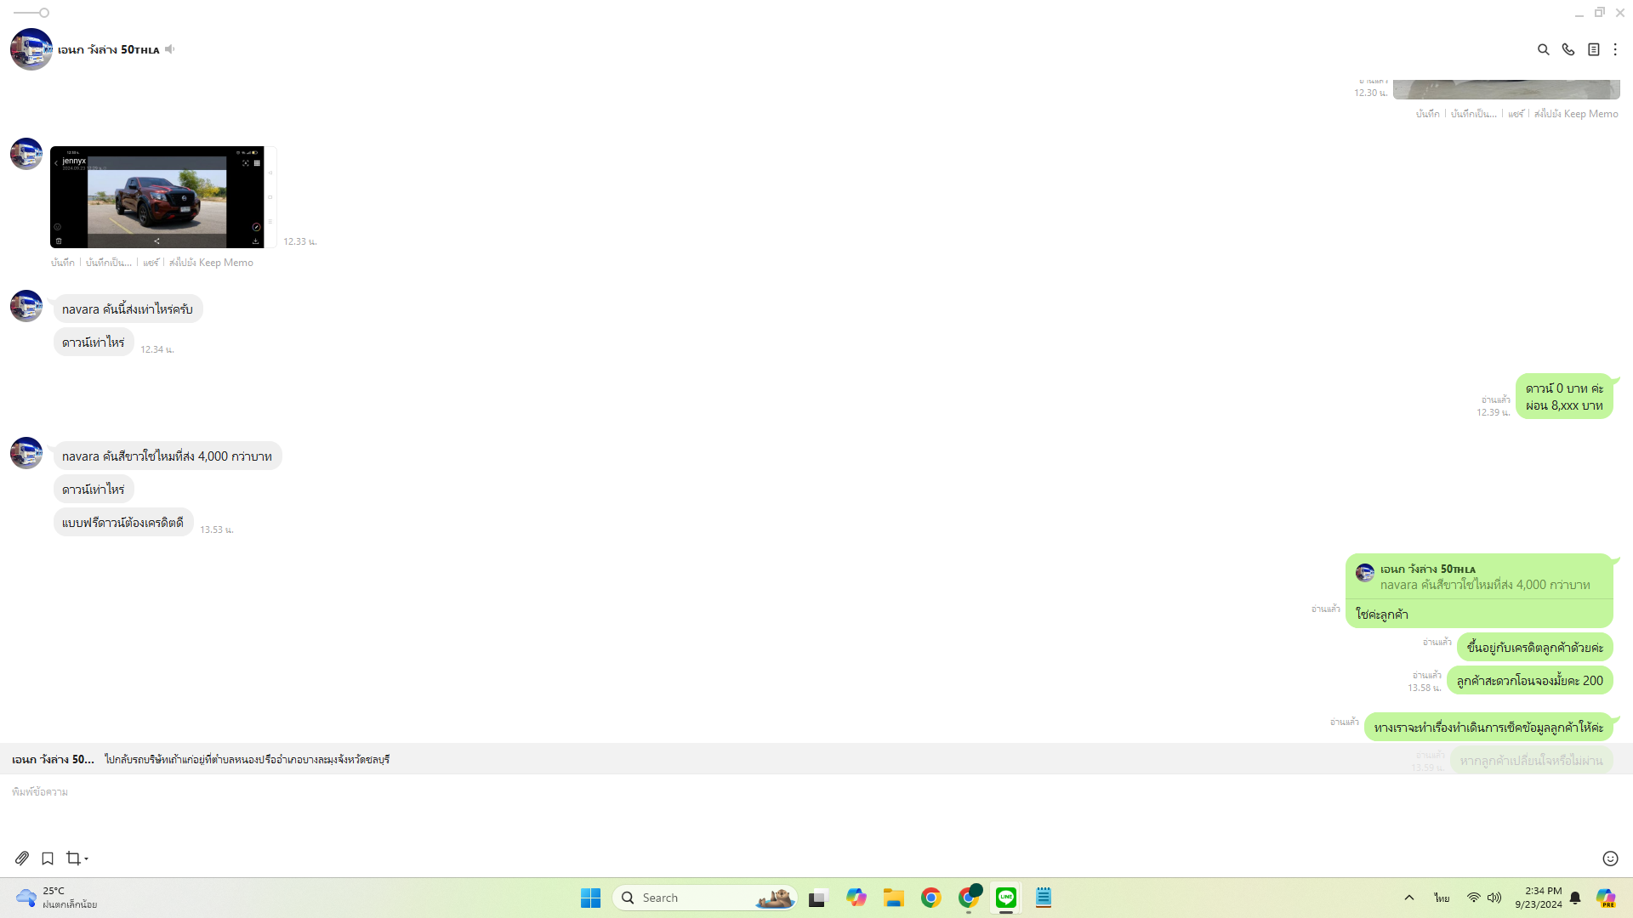Click the screen capture crop icon
Screen dimensions: 1633x918
[x=73, y=858]
